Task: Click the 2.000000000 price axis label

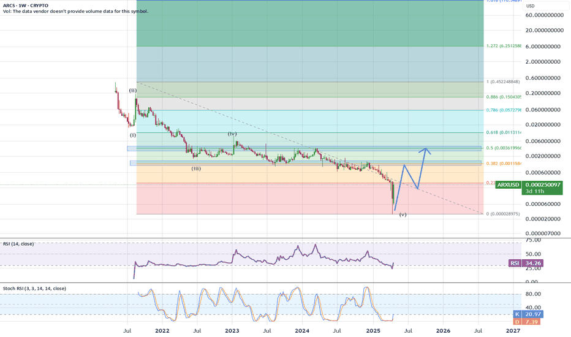Action: [543, 61]
